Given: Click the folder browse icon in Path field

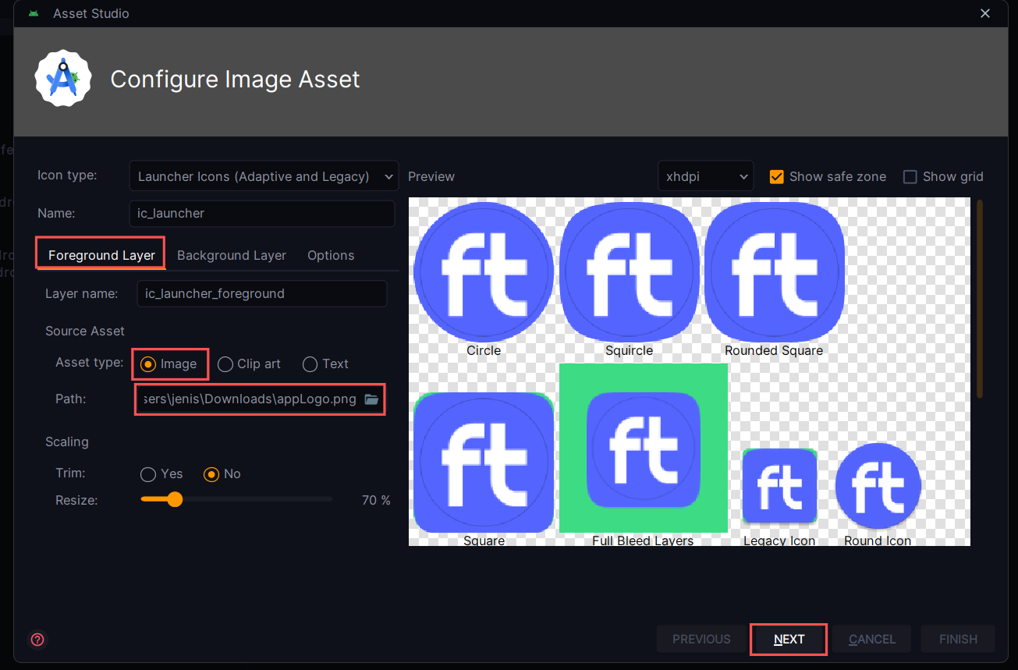Looking at the screenshot, I should click(x=372, y=399).
